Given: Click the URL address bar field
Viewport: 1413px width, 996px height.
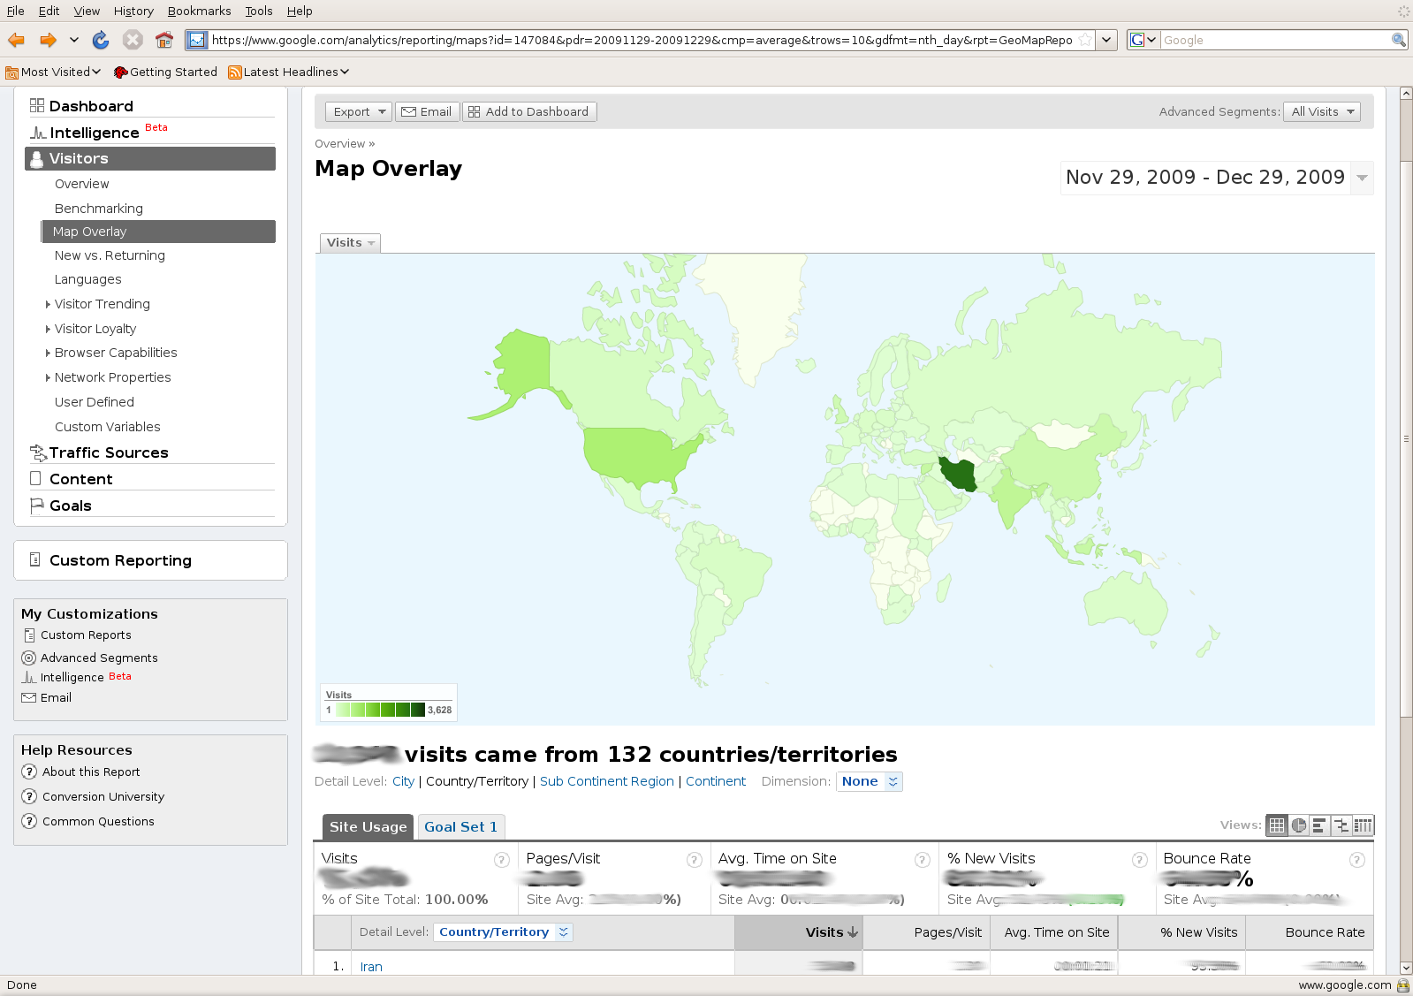Looking at the screenshot, I should click(x=642, y=40).
